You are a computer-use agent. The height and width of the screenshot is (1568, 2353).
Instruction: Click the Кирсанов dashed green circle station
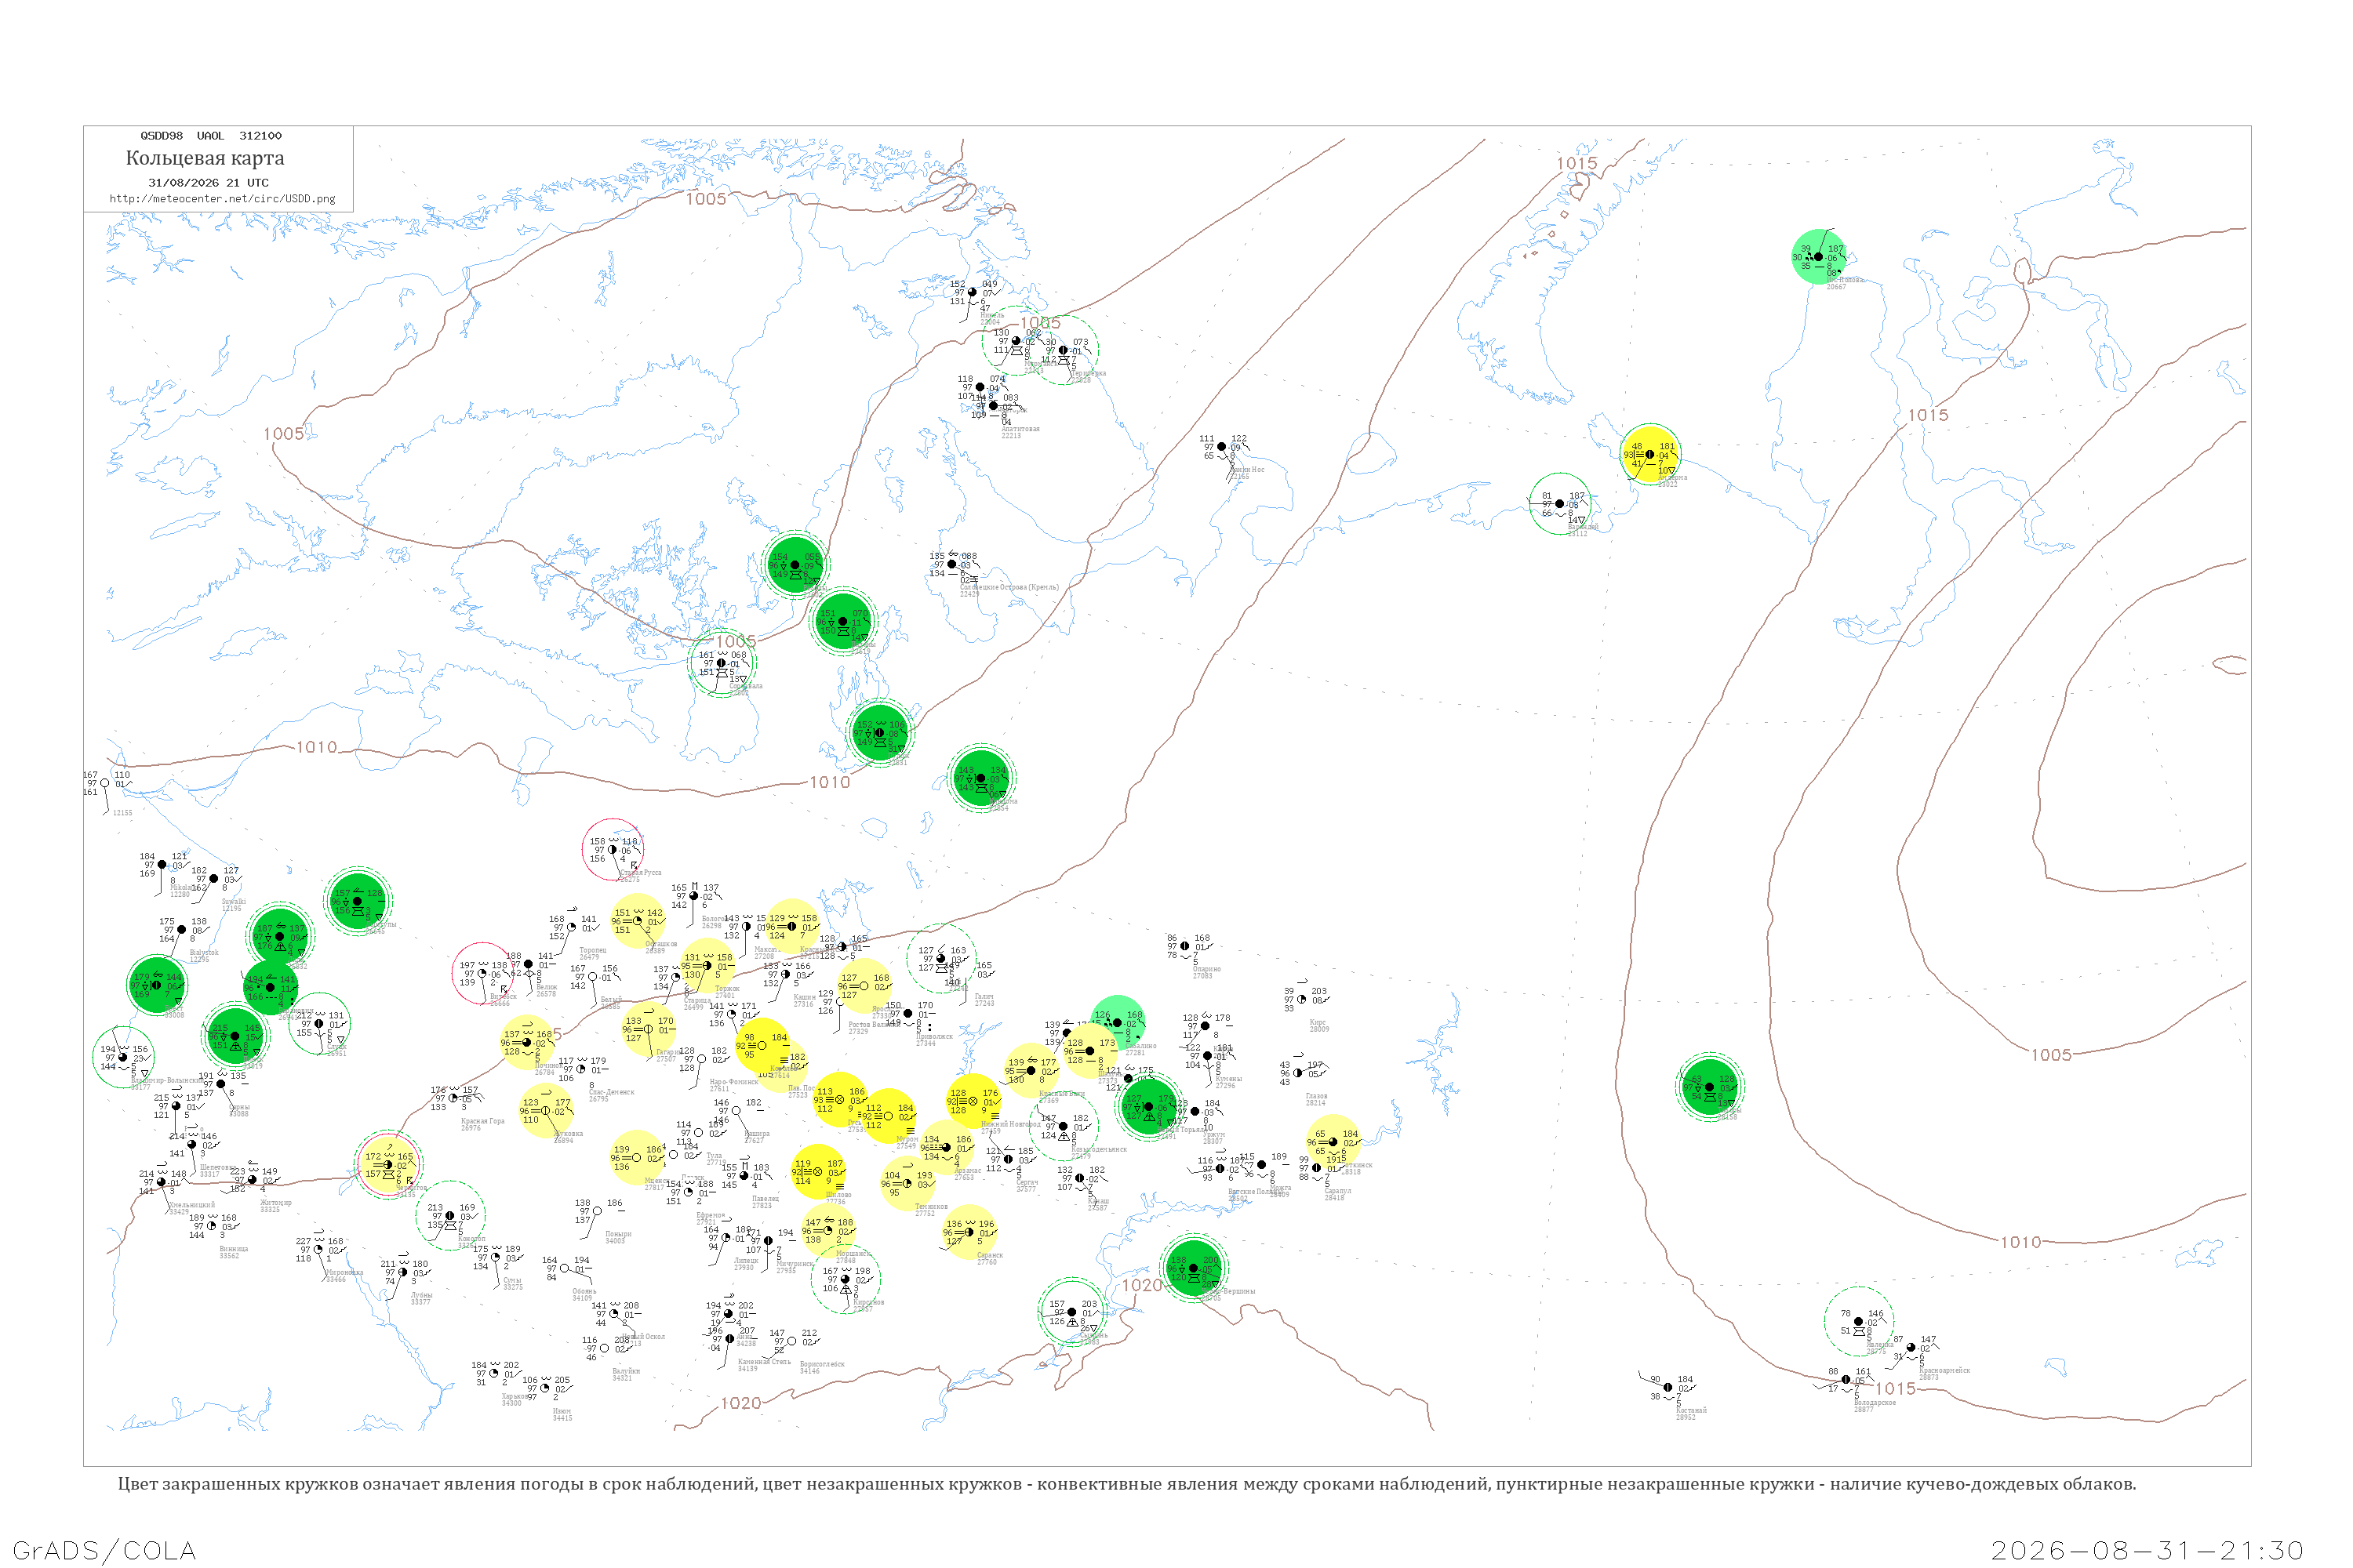tap(846, 1279)
